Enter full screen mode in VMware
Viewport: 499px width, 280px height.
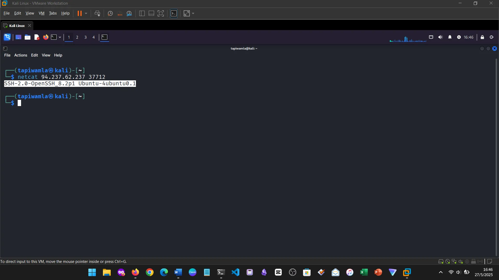pyautogui.click(x=161, y=13)
